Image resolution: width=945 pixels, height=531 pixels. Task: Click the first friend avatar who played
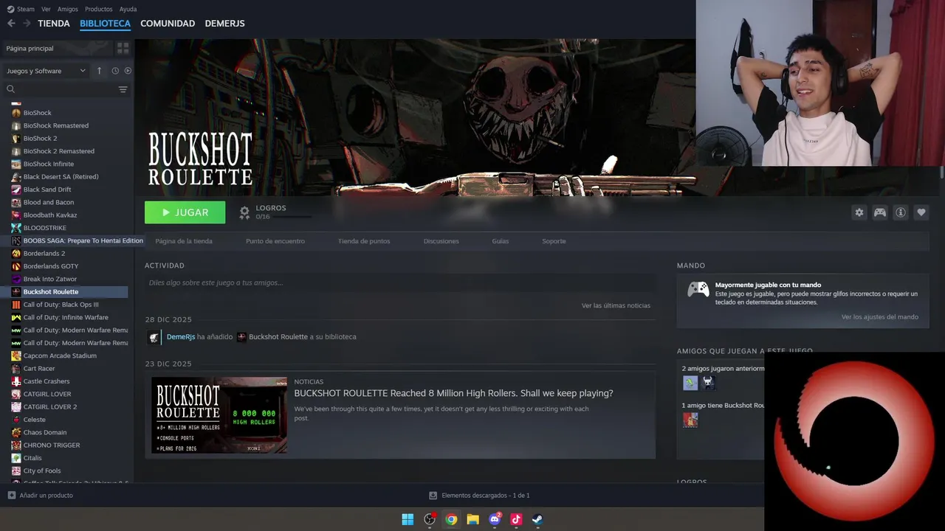(690, 383)
